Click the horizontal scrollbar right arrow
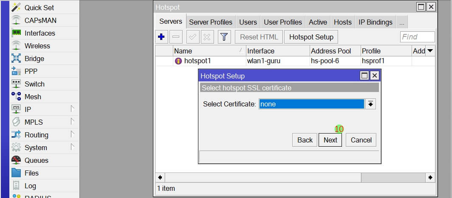Screen dimensions: 452x198 [x=430, y=178]
